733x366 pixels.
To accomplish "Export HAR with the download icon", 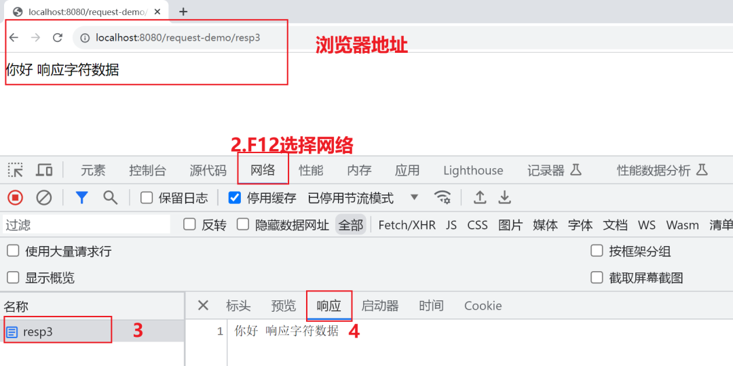I will (504, 198).
